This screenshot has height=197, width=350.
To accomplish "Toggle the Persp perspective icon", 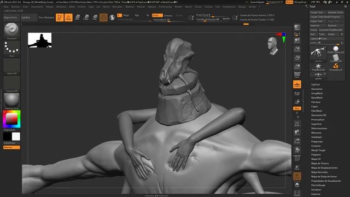I will click(x=297, y=76).
